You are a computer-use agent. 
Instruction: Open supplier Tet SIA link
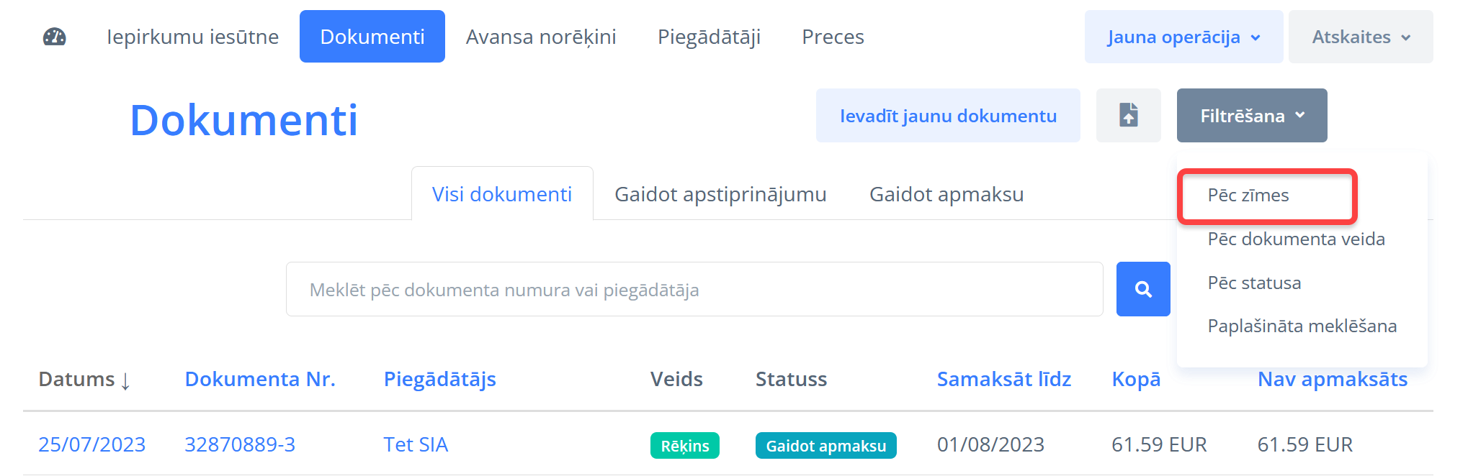coord(416,444)
